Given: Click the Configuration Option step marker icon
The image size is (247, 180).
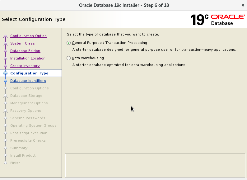Looking at the screenshot, I should pyautogui.click(x=5, y=37).
